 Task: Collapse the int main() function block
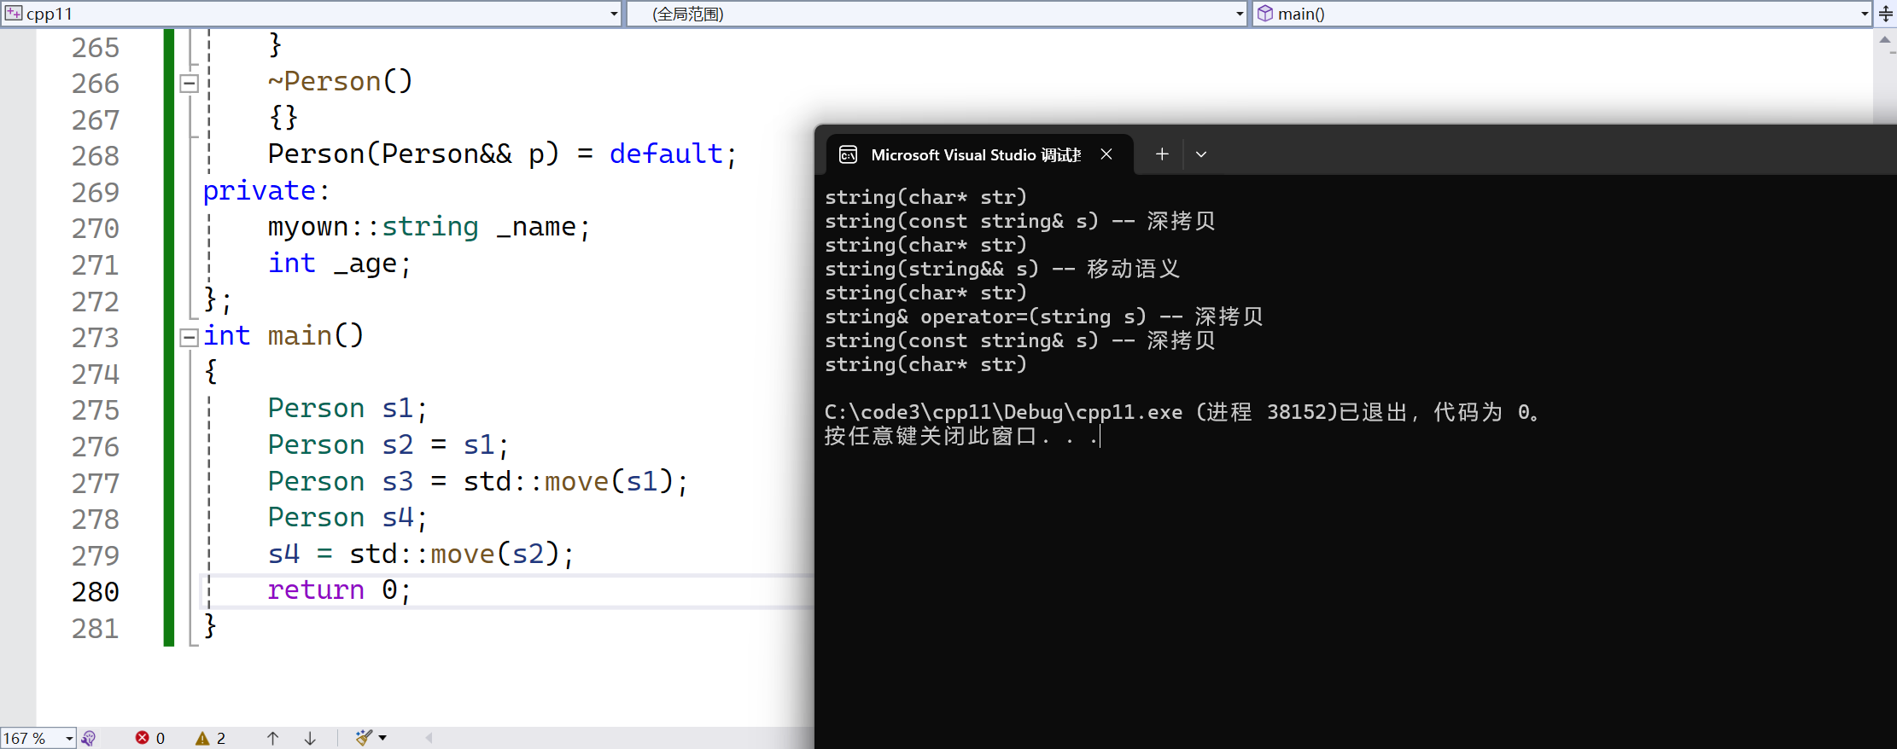(x=190, y=338)
